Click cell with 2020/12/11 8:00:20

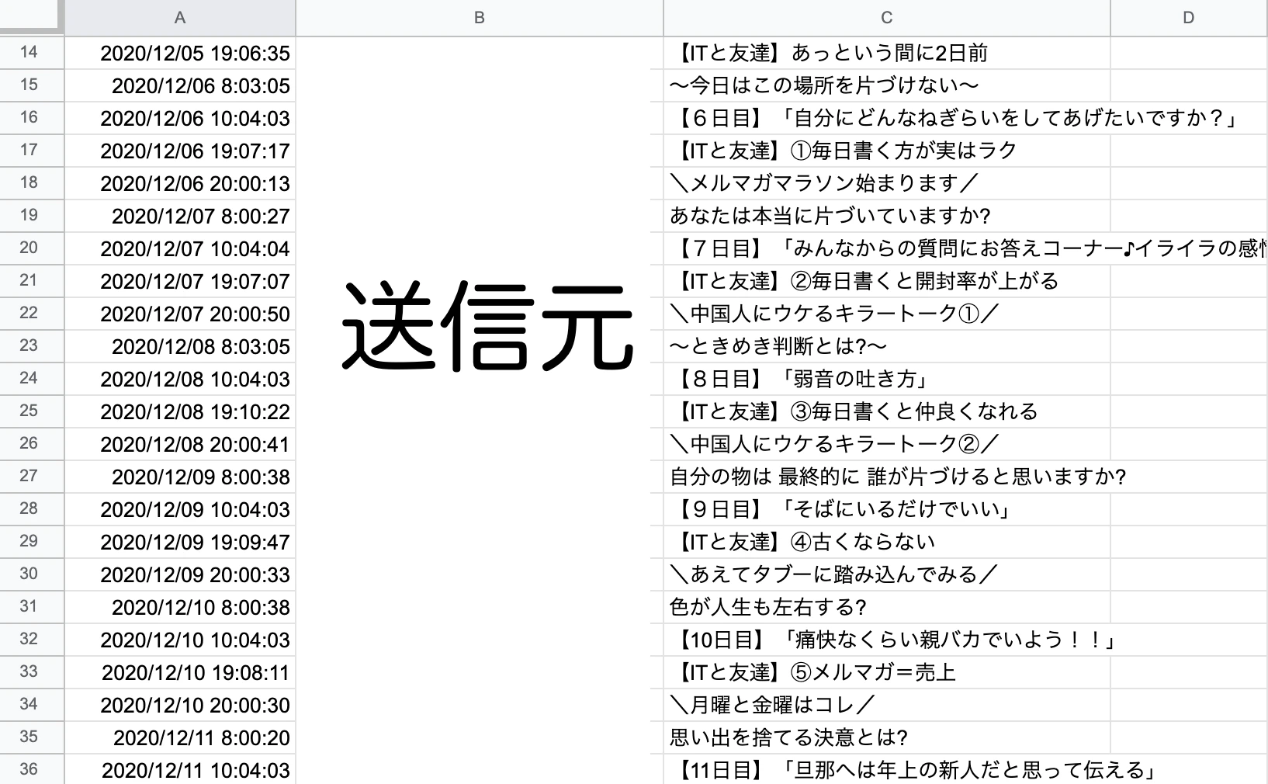click(180, 737)
